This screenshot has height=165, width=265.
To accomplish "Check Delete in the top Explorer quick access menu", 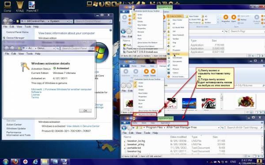I will click(x=148, y=22).
